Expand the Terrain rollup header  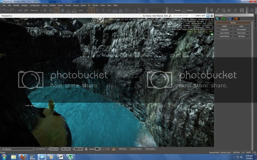pyautogui.click(x=233, y=23)
